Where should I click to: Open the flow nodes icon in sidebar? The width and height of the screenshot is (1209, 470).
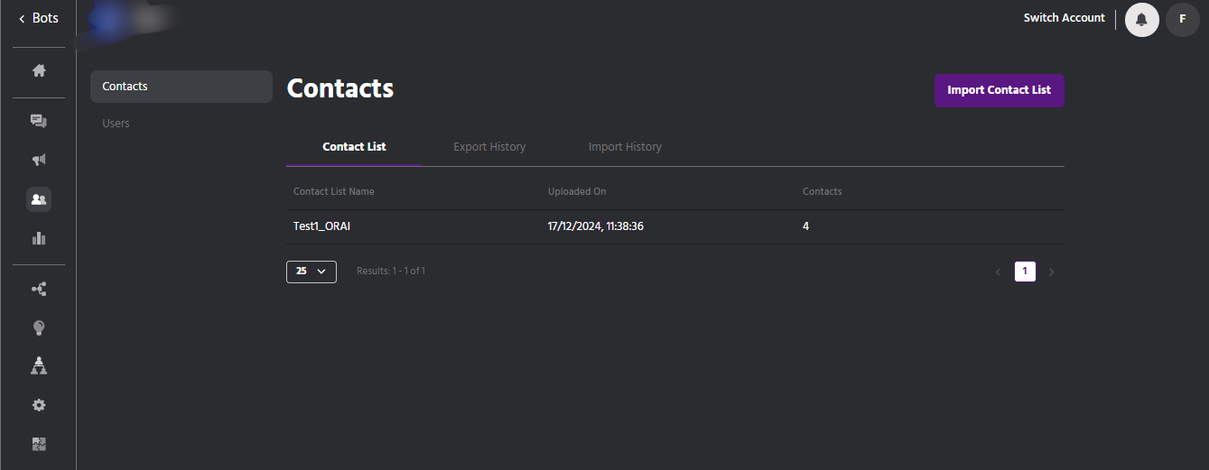[x=39, y=290]
